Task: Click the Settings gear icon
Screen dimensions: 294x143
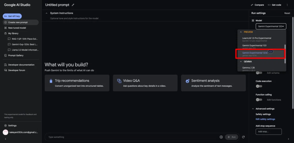Action: [5, 125]
